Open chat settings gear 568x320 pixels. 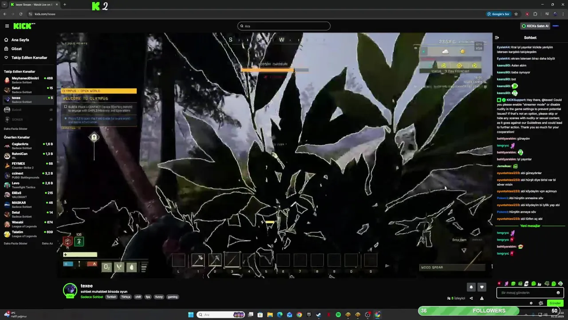tap(531, 303)
